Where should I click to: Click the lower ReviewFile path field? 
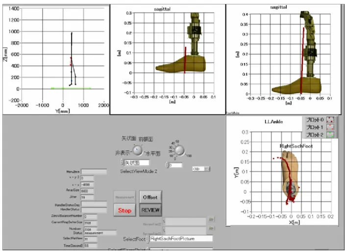pyautogui.click(x=185, y=230)
